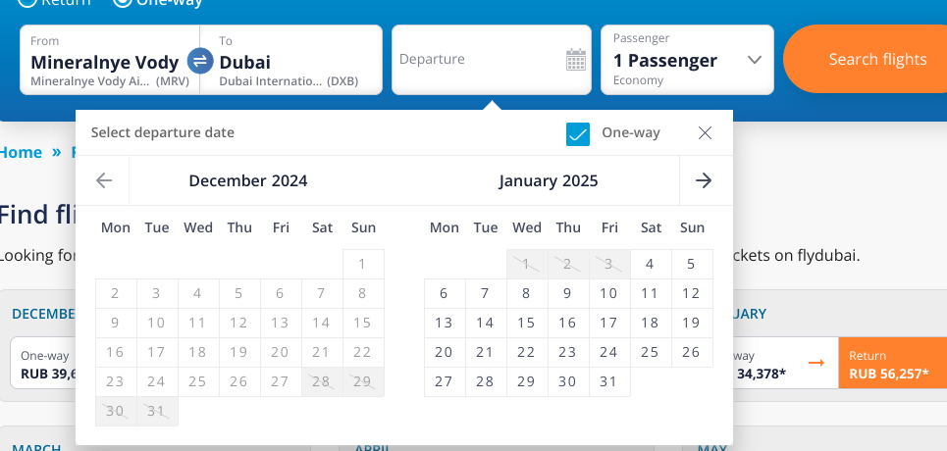This screenshot has width=947, height=451.
Task: Expand the Passenger dropdown chevron
Action: click(x=755, y=60)
